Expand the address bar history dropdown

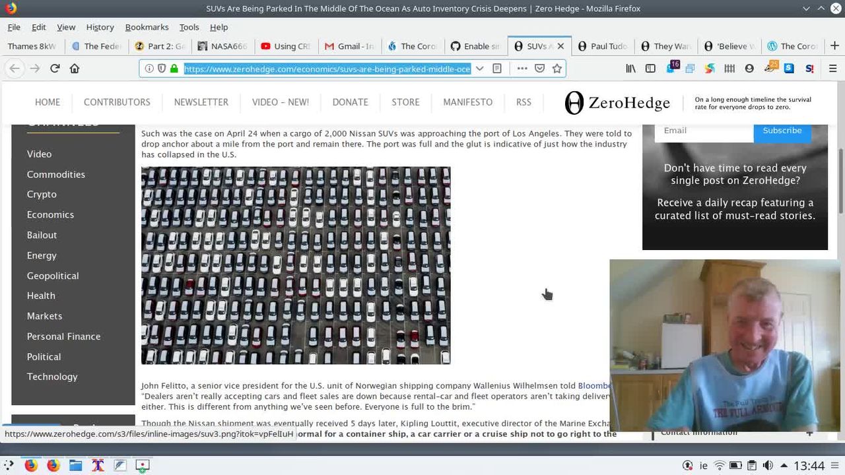[480, 69]
